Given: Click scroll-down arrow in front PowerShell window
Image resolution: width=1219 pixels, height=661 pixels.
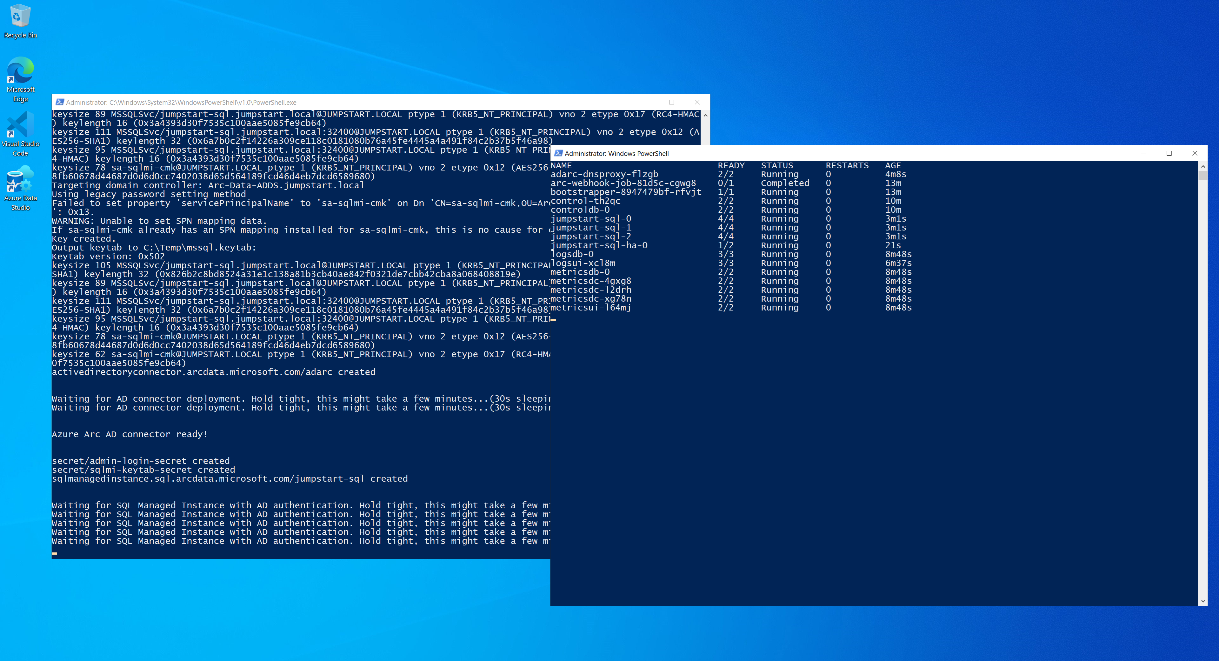Looking at the screenshot, I should coord(1203,601).
